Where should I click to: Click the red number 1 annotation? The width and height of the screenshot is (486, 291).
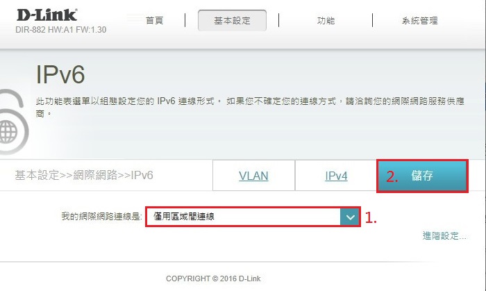click(x=370, y=217)
